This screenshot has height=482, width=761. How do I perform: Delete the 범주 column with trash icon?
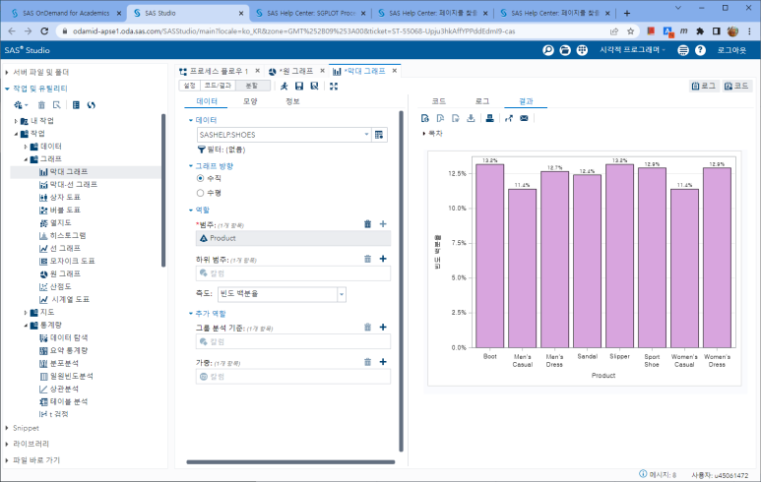pyautogui.click(x=368, y=224)
